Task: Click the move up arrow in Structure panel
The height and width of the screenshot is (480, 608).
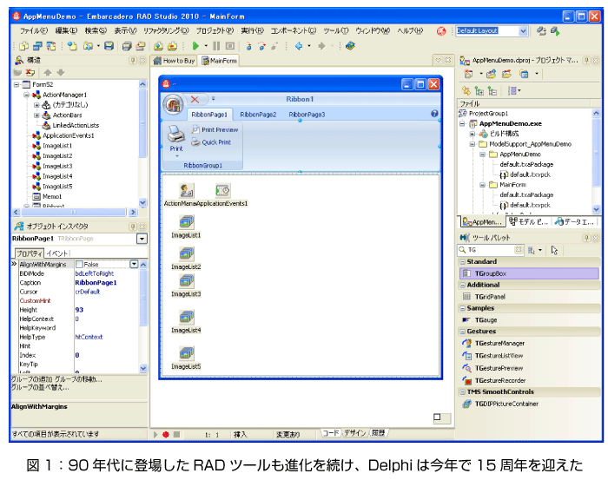Action: pos(48,72)
